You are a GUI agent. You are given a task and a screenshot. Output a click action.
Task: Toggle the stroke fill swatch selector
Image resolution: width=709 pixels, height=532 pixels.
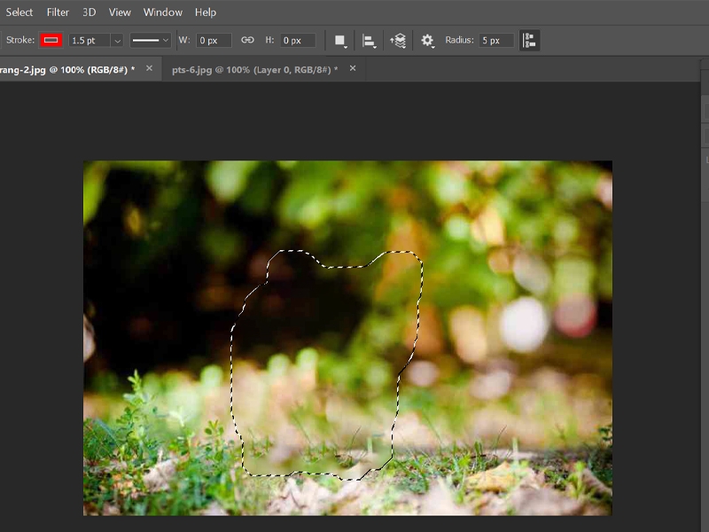pos(51,39)
